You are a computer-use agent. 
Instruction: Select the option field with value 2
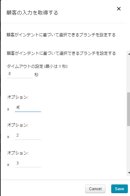[28, 135]
